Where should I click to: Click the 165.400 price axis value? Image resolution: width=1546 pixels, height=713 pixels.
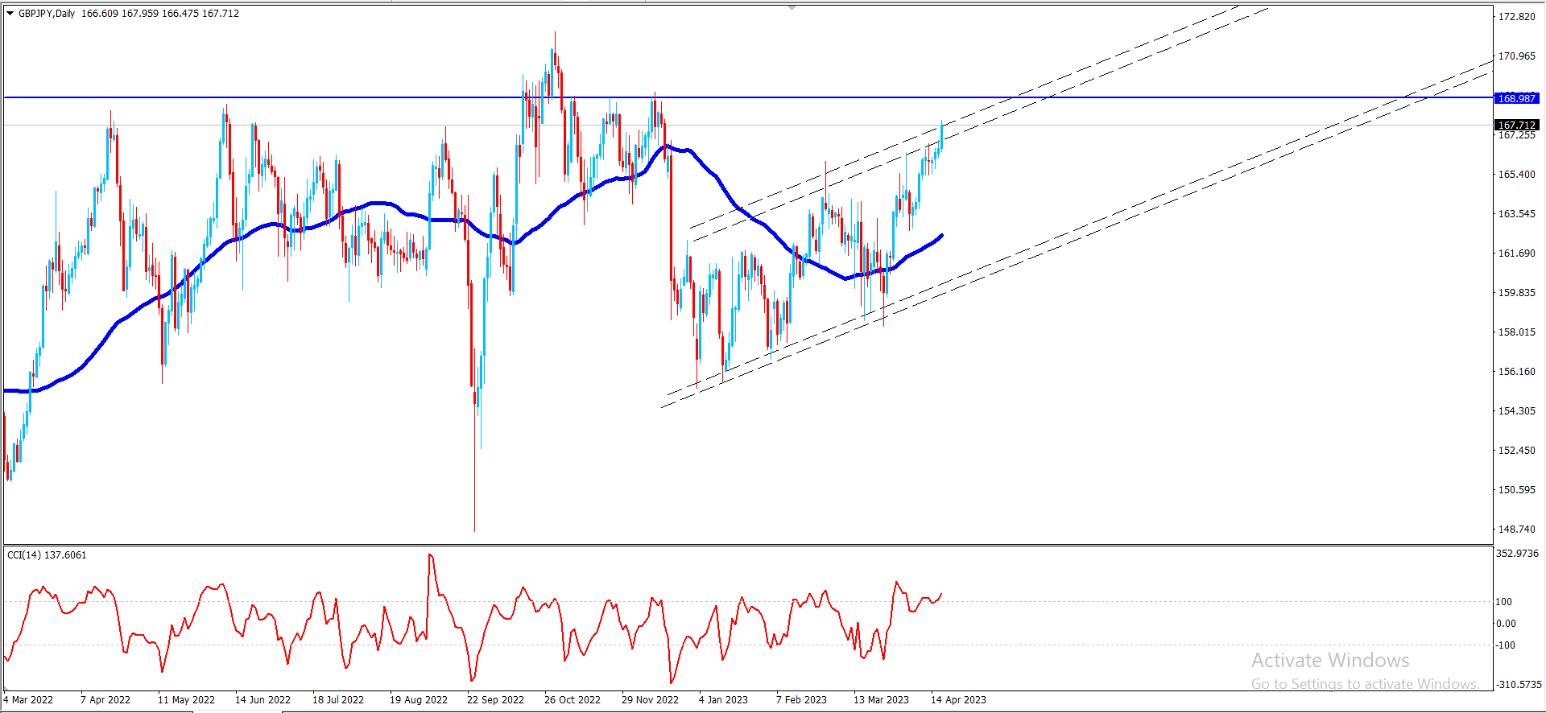[x=1516, y=174]
